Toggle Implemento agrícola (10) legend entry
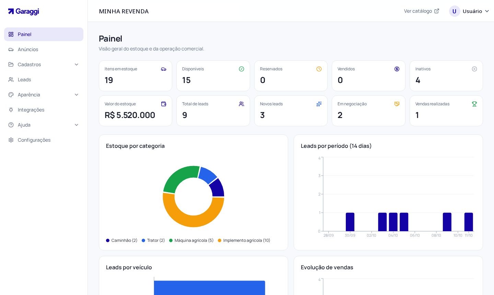The image size is (494, 295). coord(244,240)
